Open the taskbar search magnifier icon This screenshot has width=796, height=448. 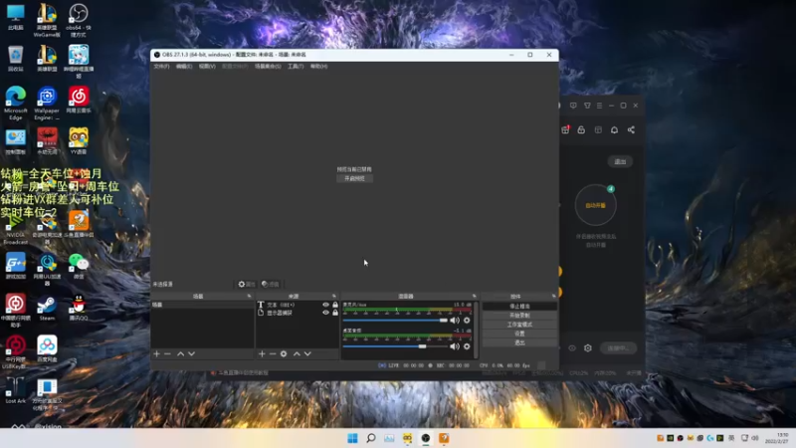click(370, 438)
